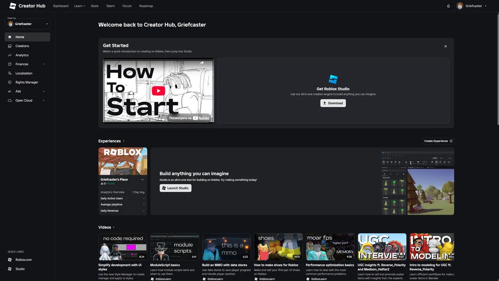Open the Store nav item
The image size is (499, 281).
tap(95, 6)
